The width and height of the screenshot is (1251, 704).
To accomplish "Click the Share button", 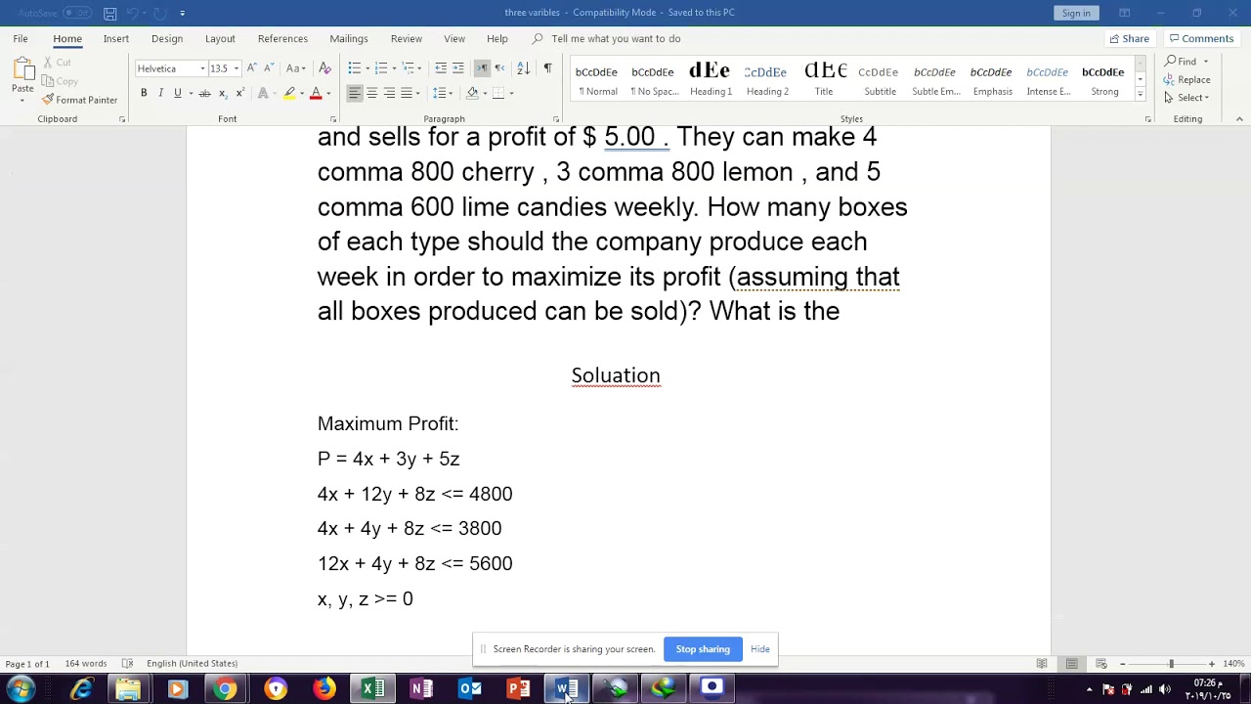I will pos(1129,38).
